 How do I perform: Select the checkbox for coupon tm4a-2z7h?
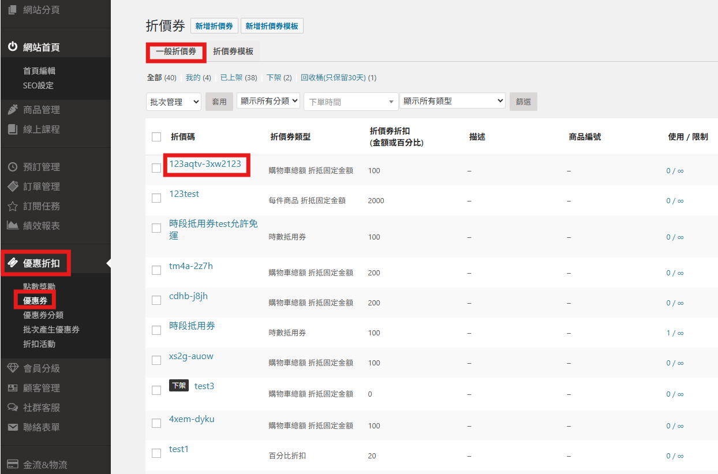click(156, 270)
